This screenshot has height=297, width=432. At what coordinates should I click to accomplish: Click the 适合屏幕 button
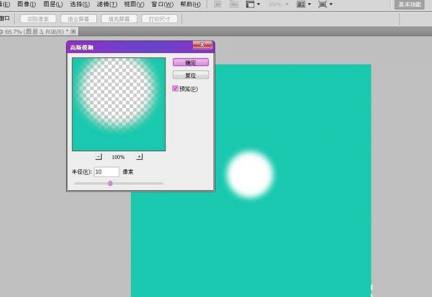pyautogui.click(x=78, y=19)
